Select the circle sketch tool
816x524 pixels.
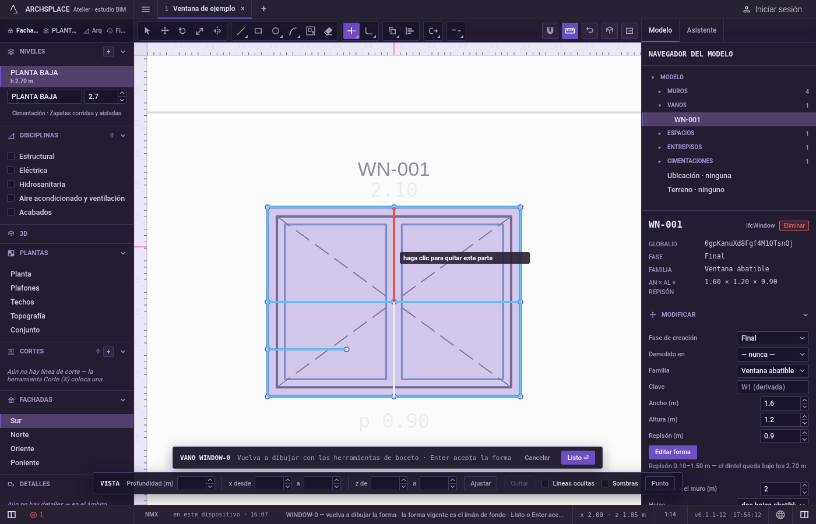click(x=276, y=31)
